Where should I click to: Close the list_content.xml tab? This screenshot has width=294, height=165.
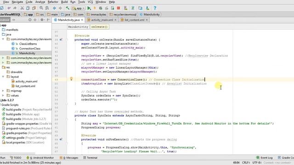pos(147,20)
